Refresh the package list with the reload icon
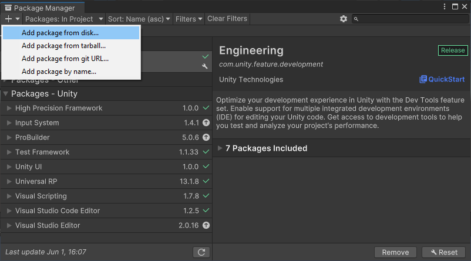 tap(201, 252)
